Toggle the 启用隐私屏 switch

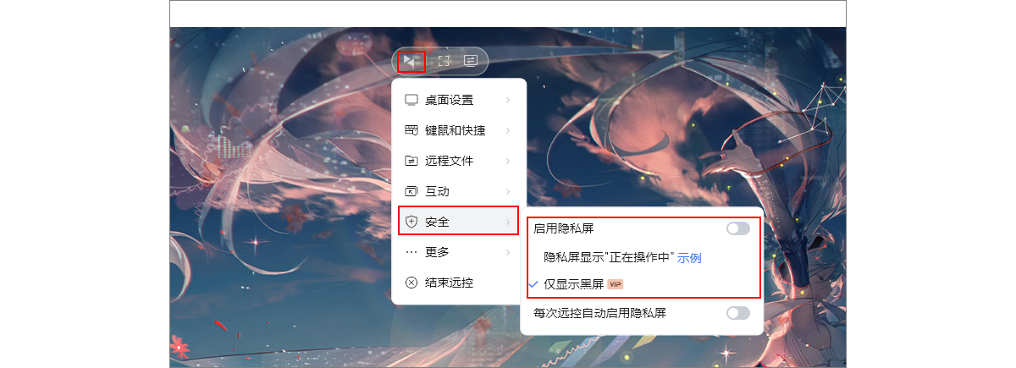point(738,228)
